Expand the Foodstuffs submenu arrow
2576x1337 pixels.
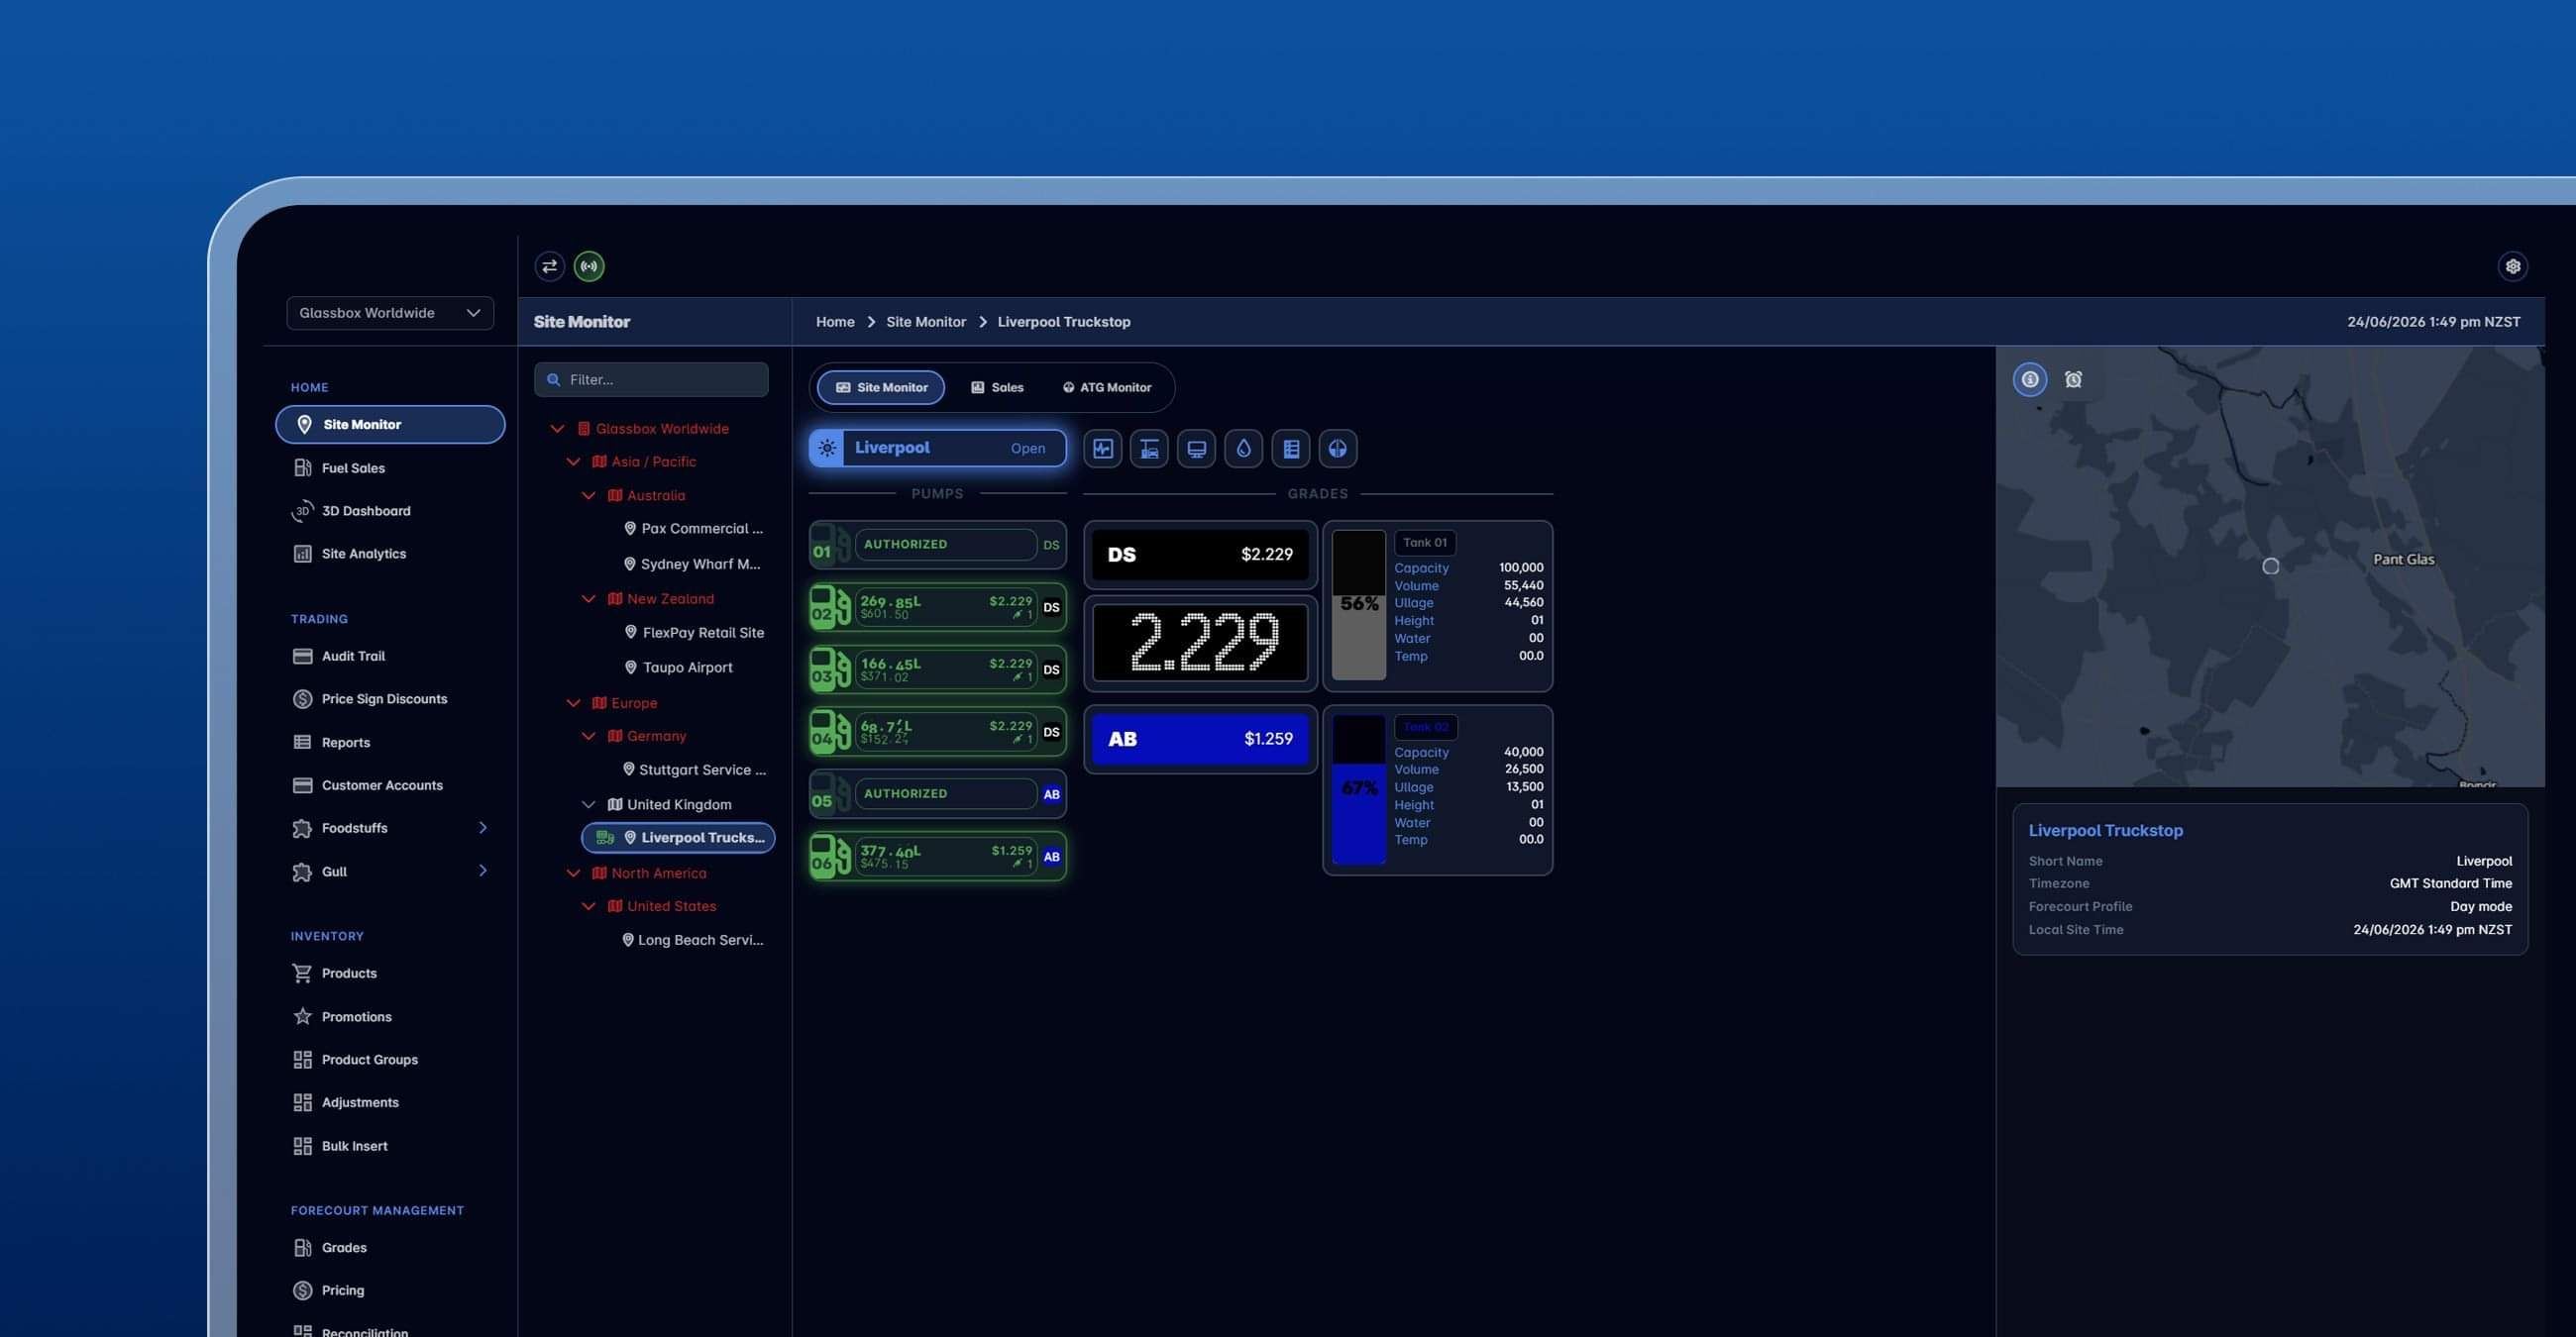tap(483, 827)
